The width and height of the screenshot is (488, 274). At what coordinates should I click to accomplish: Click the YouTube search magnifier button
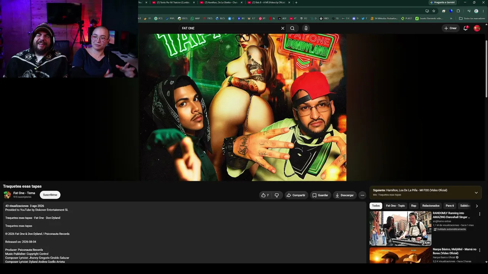tap(292, 28)
